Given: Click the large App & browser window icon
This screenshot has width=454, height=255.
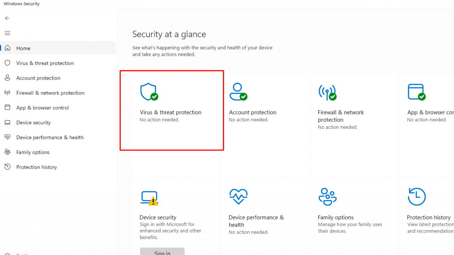Looking at the screenshot, I should pyautogui.click(x=417, y=92).
